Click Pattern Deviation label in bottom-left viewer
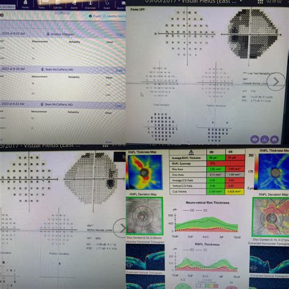Screen dimensions: 289x289 pyautogui.click(x=59, y=254)
